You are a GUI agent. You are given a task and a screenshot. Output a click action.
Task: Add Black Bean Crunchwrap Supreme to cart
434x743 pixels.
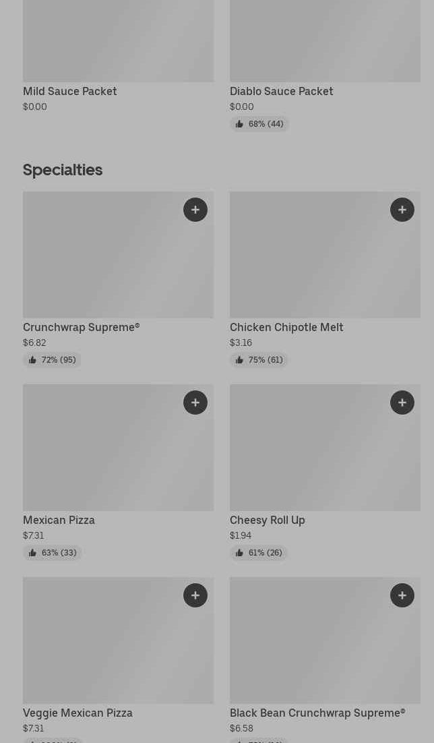pos(402,595)
